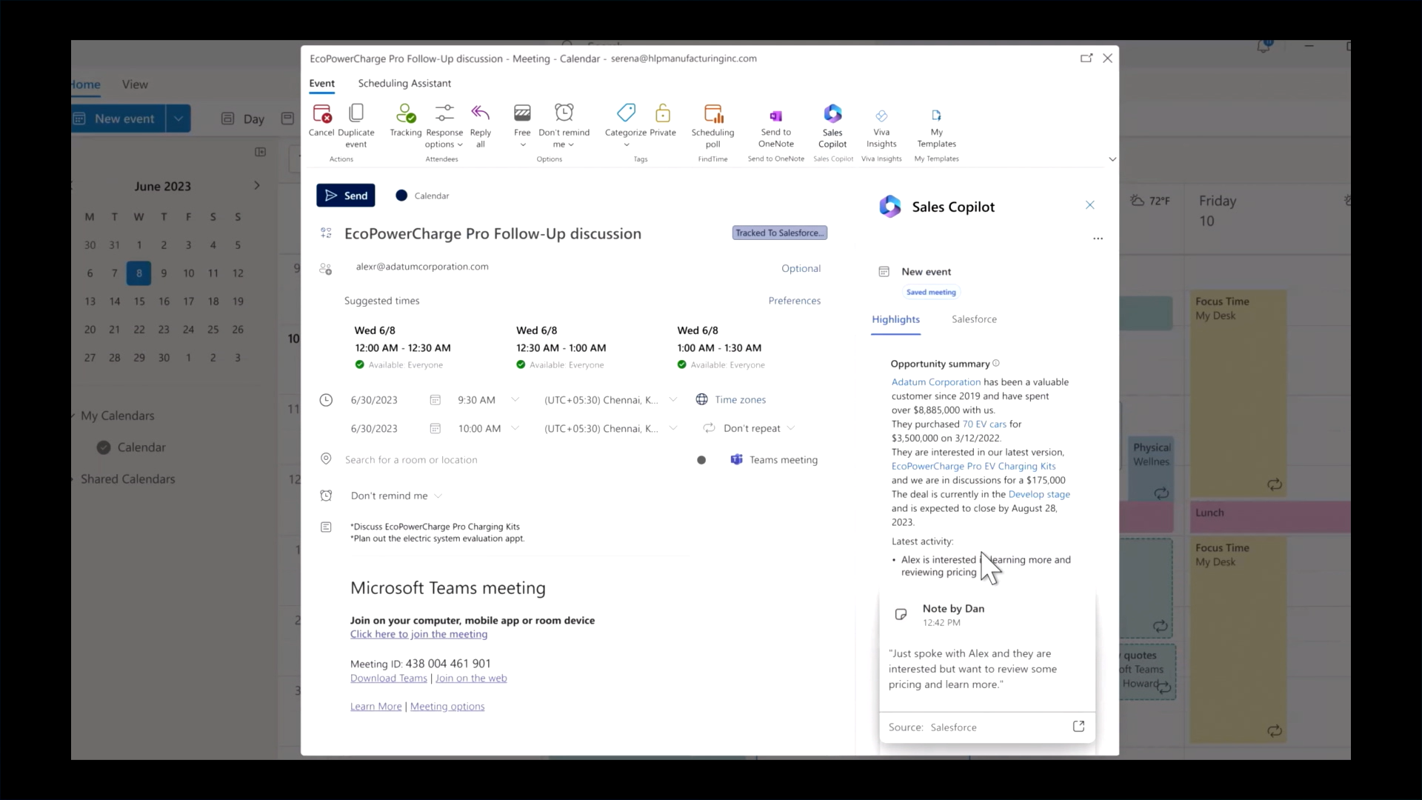Open attendee Tracking icon
The height and width of the screenshot is (800, 1422).
[406, 113]
